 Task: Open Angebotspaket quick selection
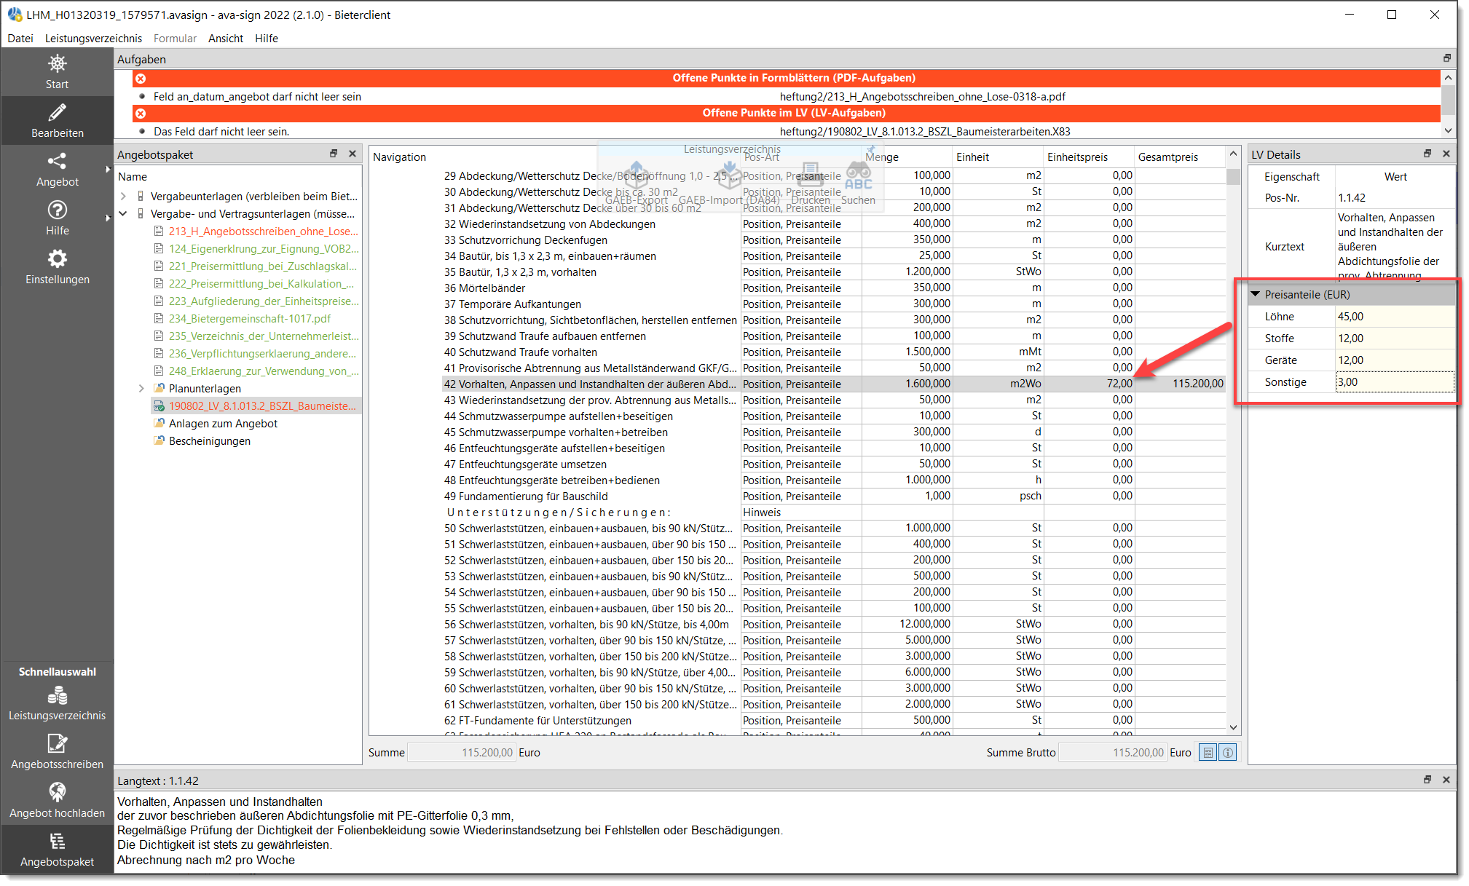click(x=57, y=850)
